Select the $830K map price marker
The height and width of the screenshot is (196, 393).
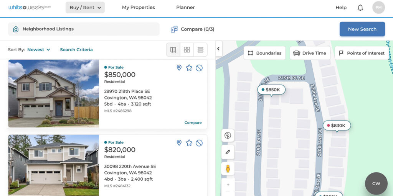(337, 126)
